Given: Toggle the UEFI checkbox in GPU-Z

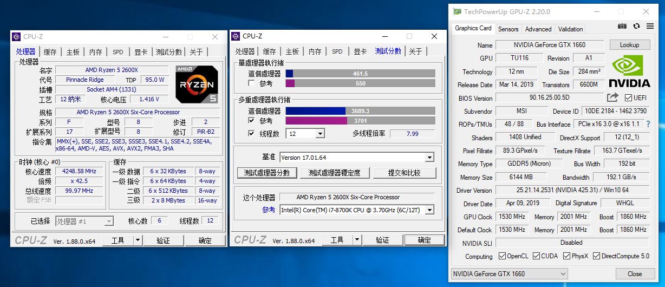Looking at the screenshot, I should pyautogui.click(x=628, y=98).
